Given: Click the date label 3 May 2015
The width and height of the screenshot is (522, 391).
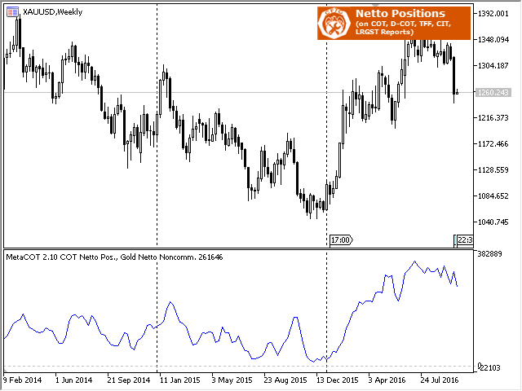Looking at the screenshot, I should tap(232, 380).
